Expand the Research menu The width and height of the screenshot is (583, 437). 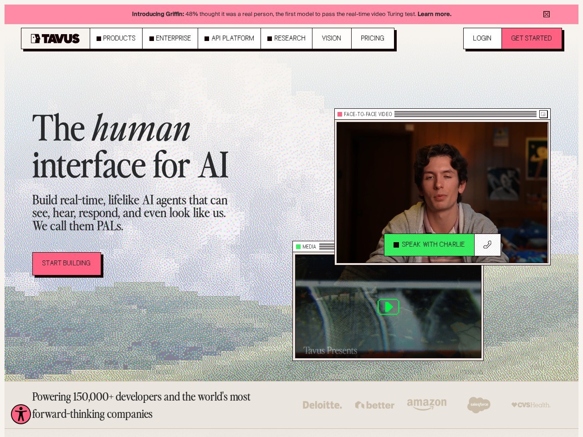286,38
